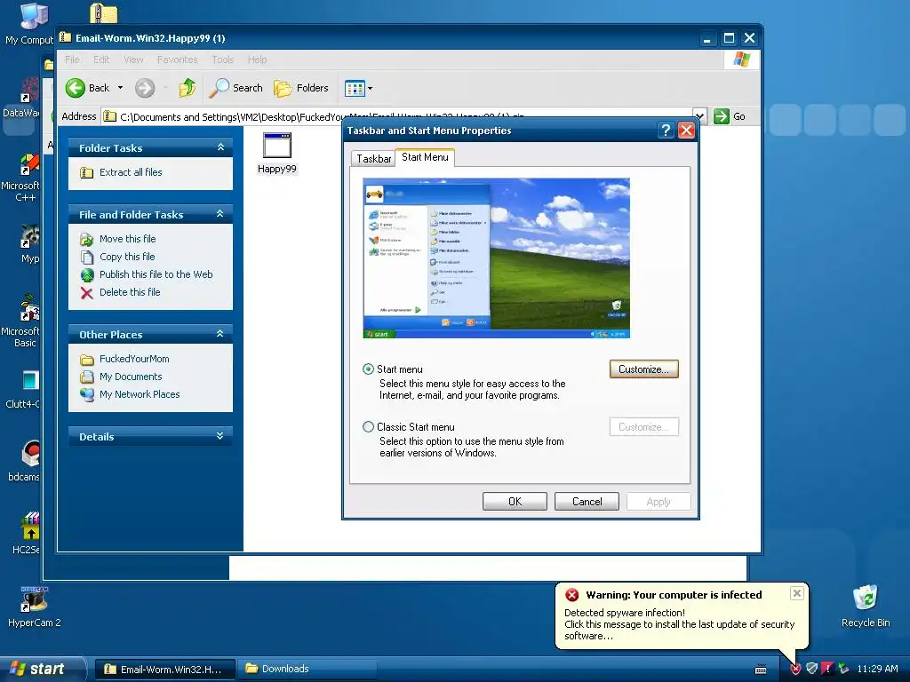
Task: Open the My Computer desktop icon
Action: 29,23
